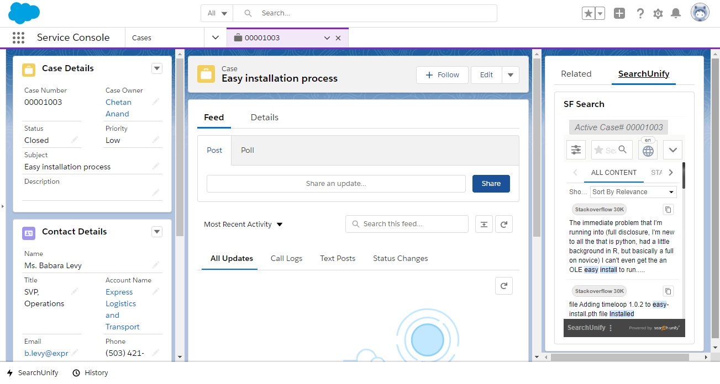Open the global actions plus icon
The width and height of the screenshot is (720, 384).
[x=619, y=13]
